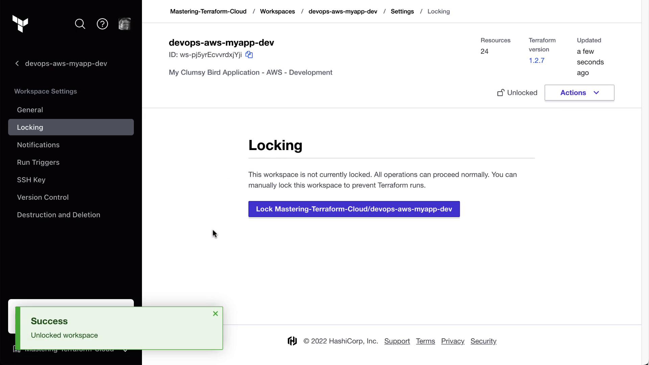Go to Version Control settings
The image size is (649, 365).
coord(43,197)
